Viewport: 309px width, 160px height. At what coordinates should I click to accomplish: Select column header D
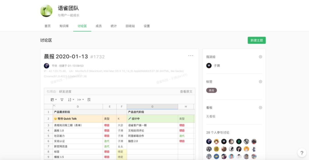[x=78, y=107]
